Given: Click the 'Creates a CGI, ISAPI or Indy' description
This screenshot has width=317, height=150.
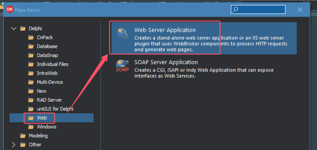Looking at the screenshot, I should click(204, 73).
